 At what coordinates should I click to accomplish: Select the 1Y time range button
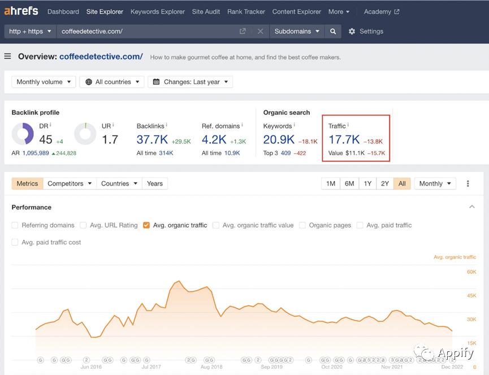click(367, 184)
